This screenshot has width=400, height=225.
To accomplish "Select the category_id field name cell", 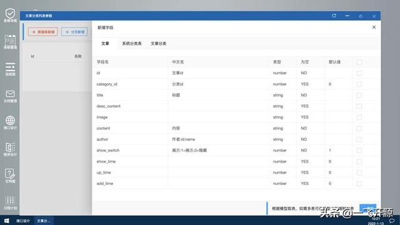I will [x=107, y=84].
